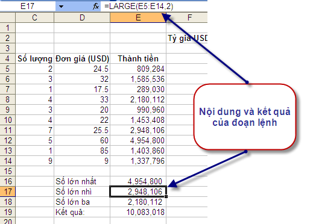Select active cell E17 showing 2,948,106

pyautogui.click(x=138, y=191)
